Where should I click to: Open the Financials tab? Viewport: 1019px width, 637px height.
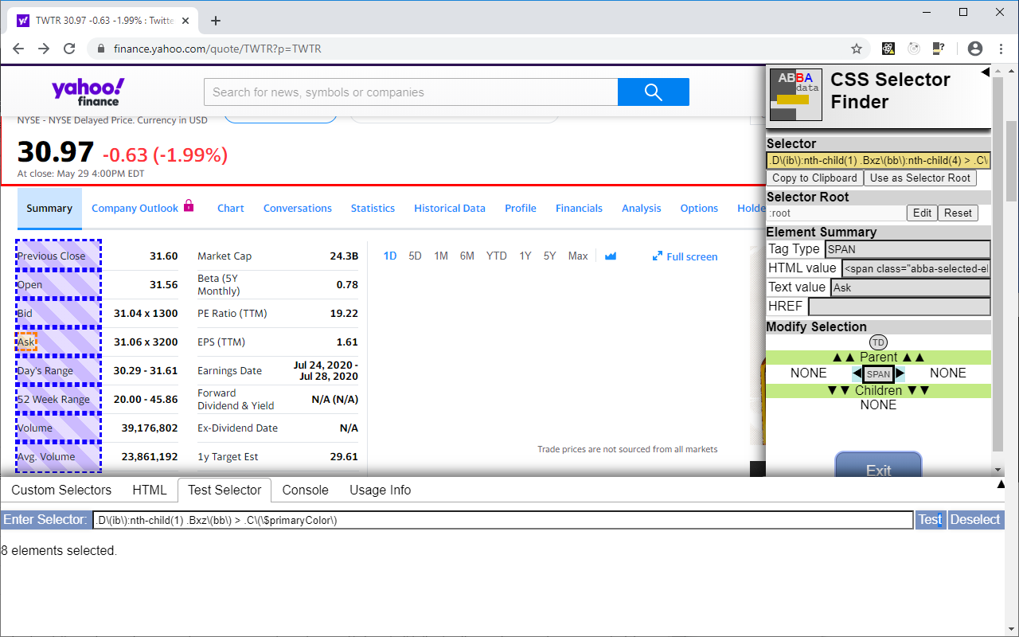579,208
